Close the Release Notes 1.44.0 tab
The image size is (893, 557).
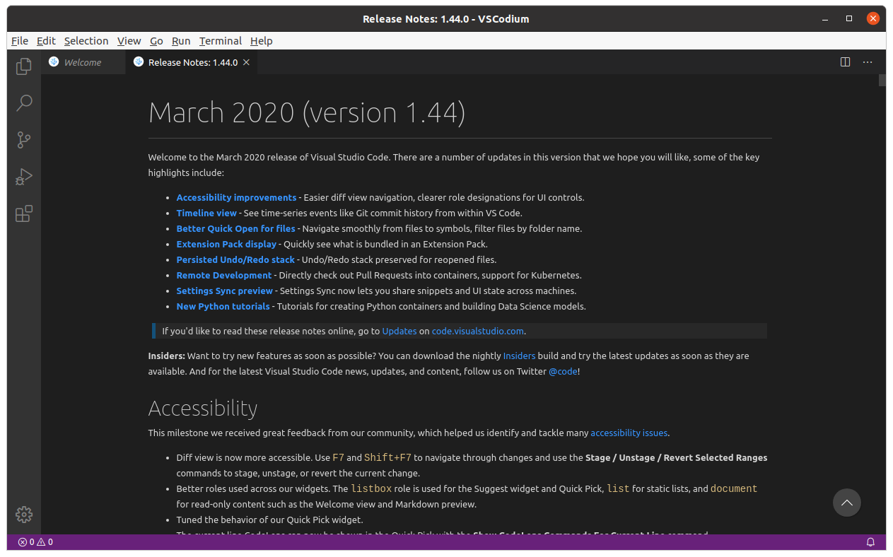(247, 62)
